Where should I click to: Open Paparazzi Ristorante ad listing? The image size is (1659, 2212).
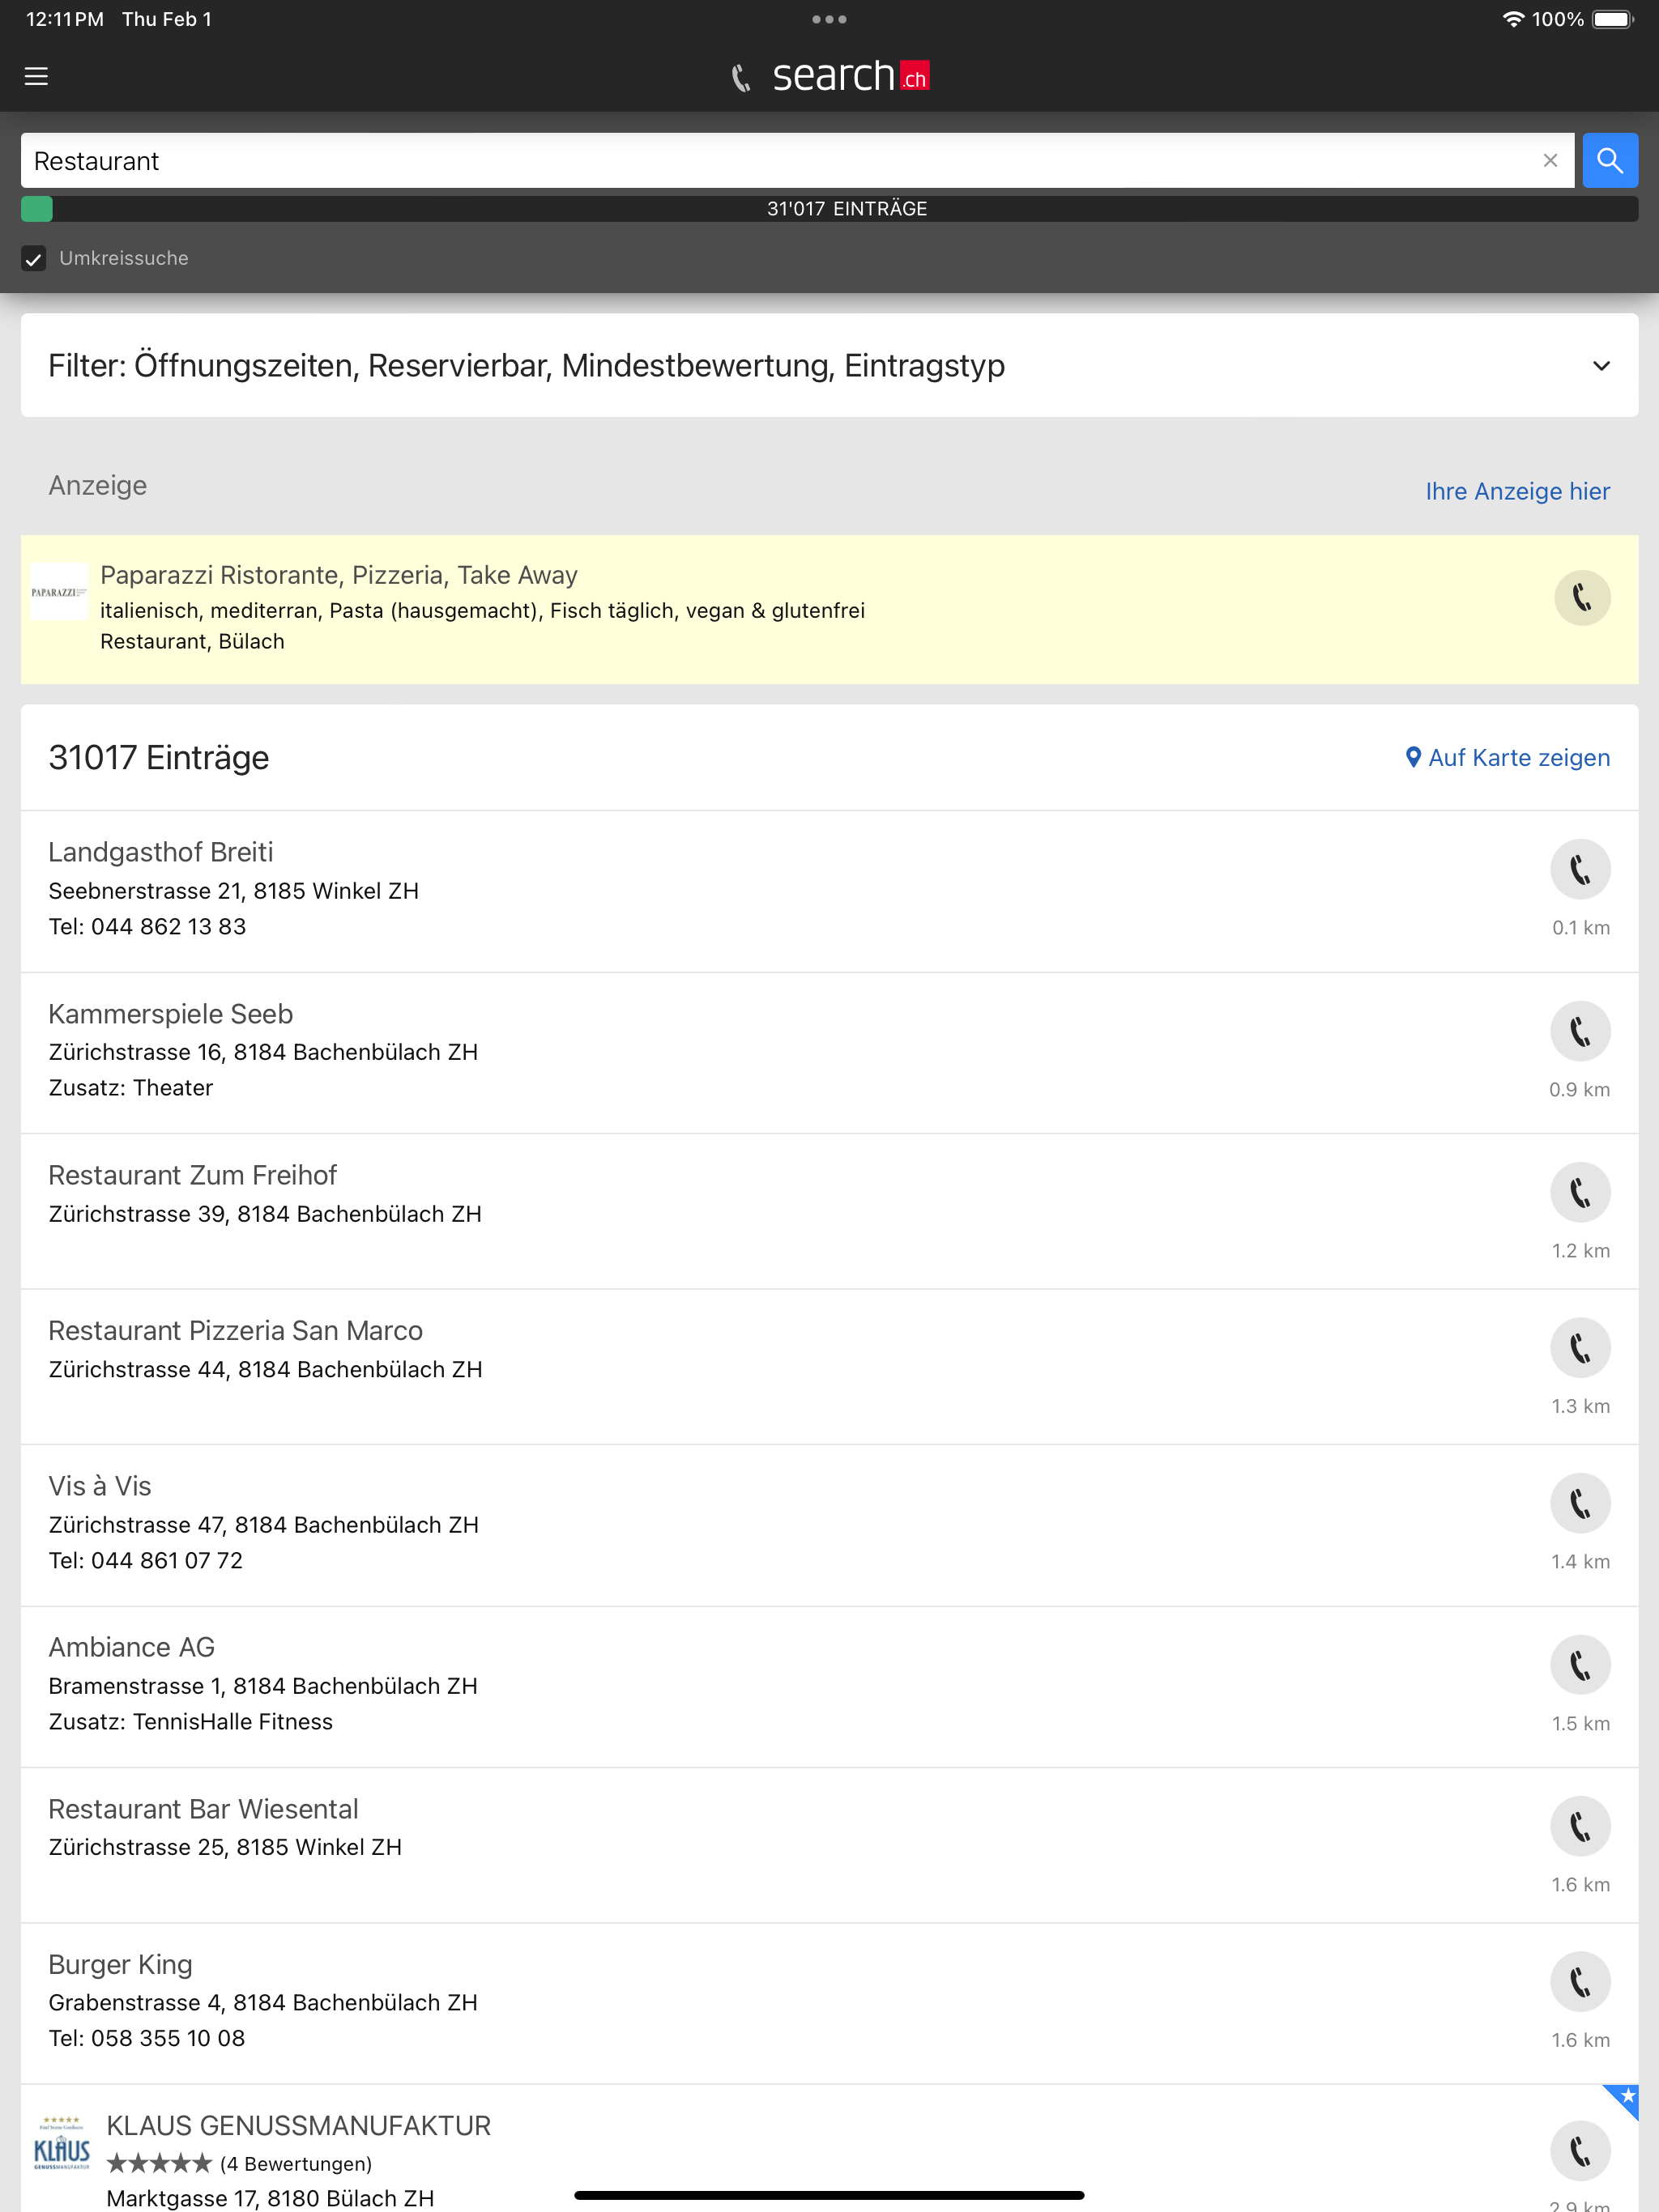click(x=829, y=609)
